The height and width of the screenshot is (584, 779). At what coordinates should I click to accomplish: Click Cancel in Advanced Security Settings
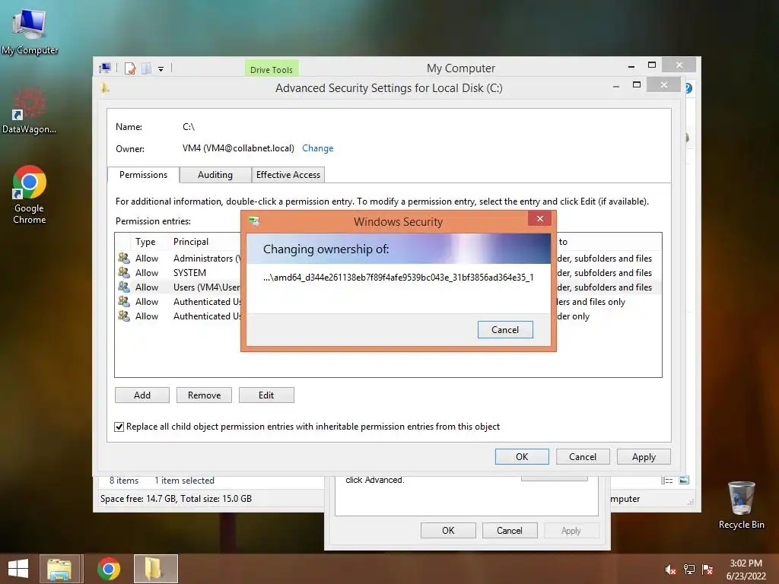pyautogui.click(x=582, y=457)
